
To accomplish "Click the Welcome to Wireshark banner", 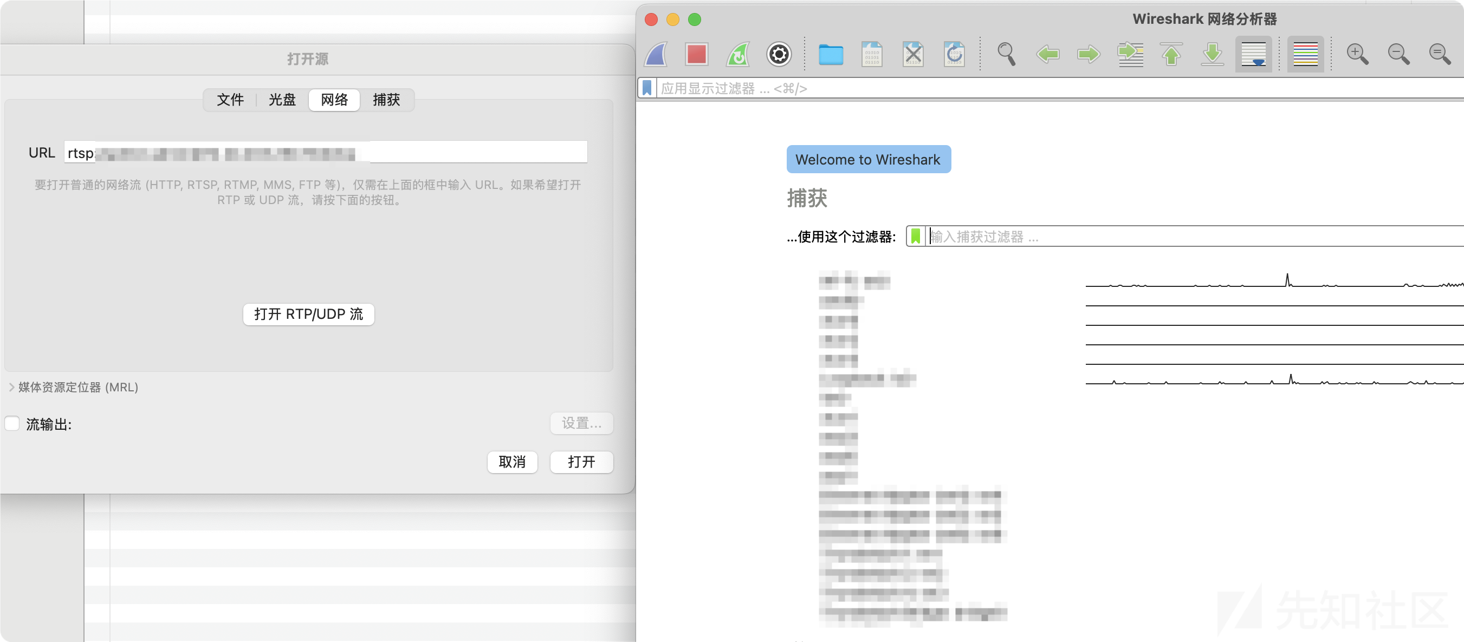I will [x=868, y=160].
